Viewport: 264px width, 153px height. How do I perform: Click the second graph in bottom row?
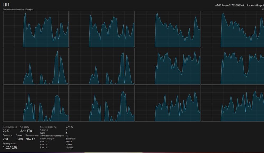click(102, 103)
